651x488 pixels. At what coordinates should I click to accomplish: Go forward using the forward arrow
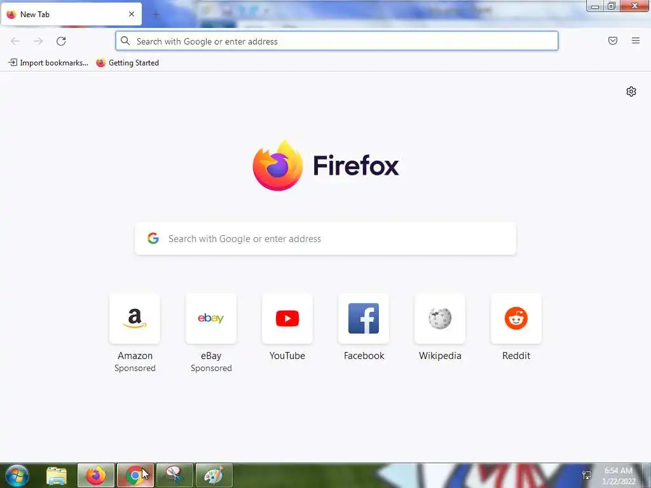click(38, 41)
